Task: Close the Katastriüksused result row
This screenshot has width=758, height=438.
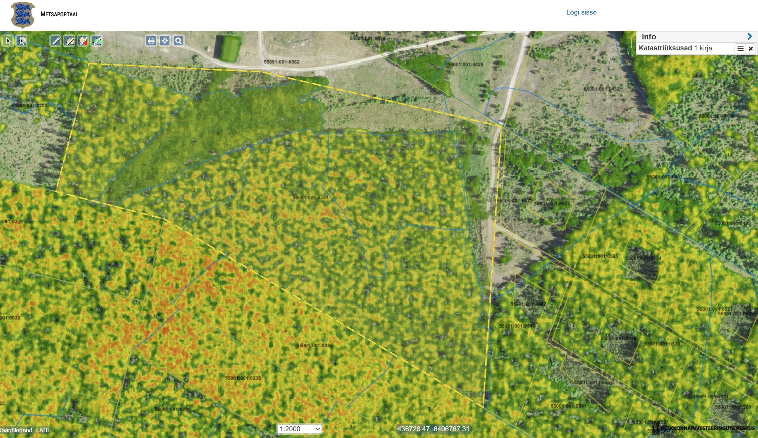Action: 751,49
